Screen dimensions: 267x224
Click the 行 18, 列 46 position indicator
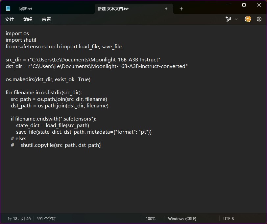19,218
